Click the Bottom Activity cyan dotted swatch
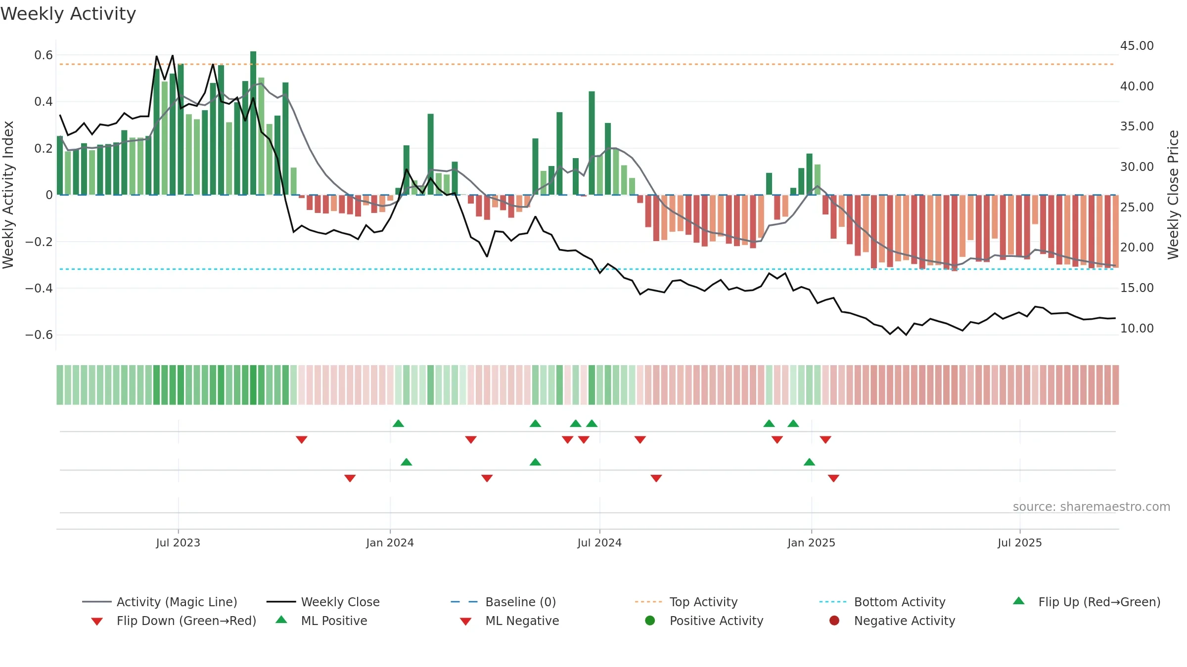This screenshot has width=1187, height=667. (833, 602)
